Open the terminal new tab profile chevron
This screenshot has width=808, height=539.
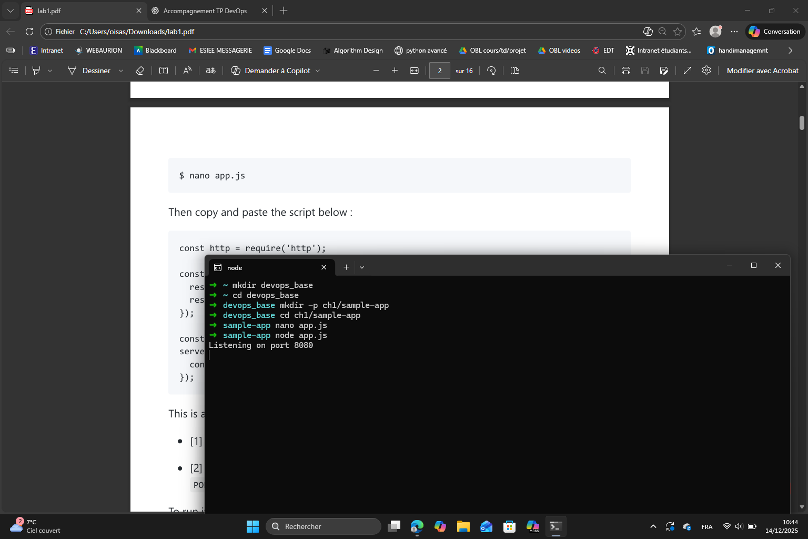361,267
